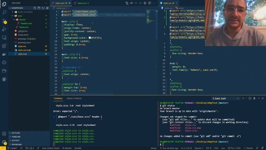Switch to the base.scss editor tab
Image resolution: width=266 pixels, height=150 pixels.
[82, 3]
